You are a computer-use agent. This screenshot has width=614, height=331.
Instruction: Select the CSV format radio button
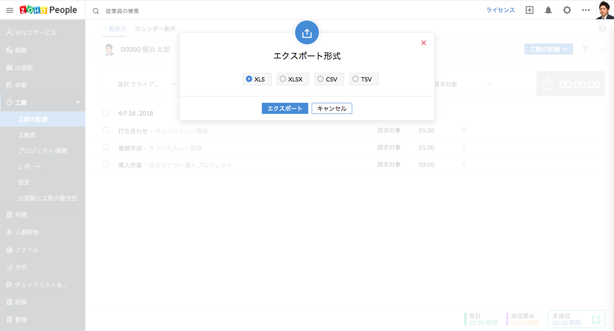(321, 79)
